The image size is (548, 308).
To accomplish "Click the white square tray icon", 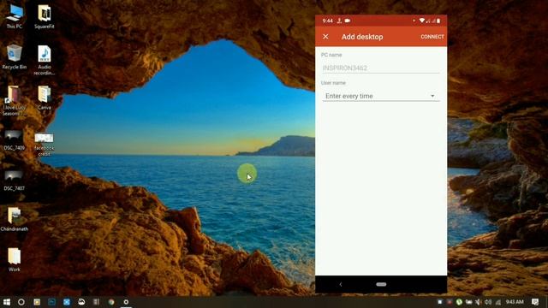I will click(x=440, y=302).
